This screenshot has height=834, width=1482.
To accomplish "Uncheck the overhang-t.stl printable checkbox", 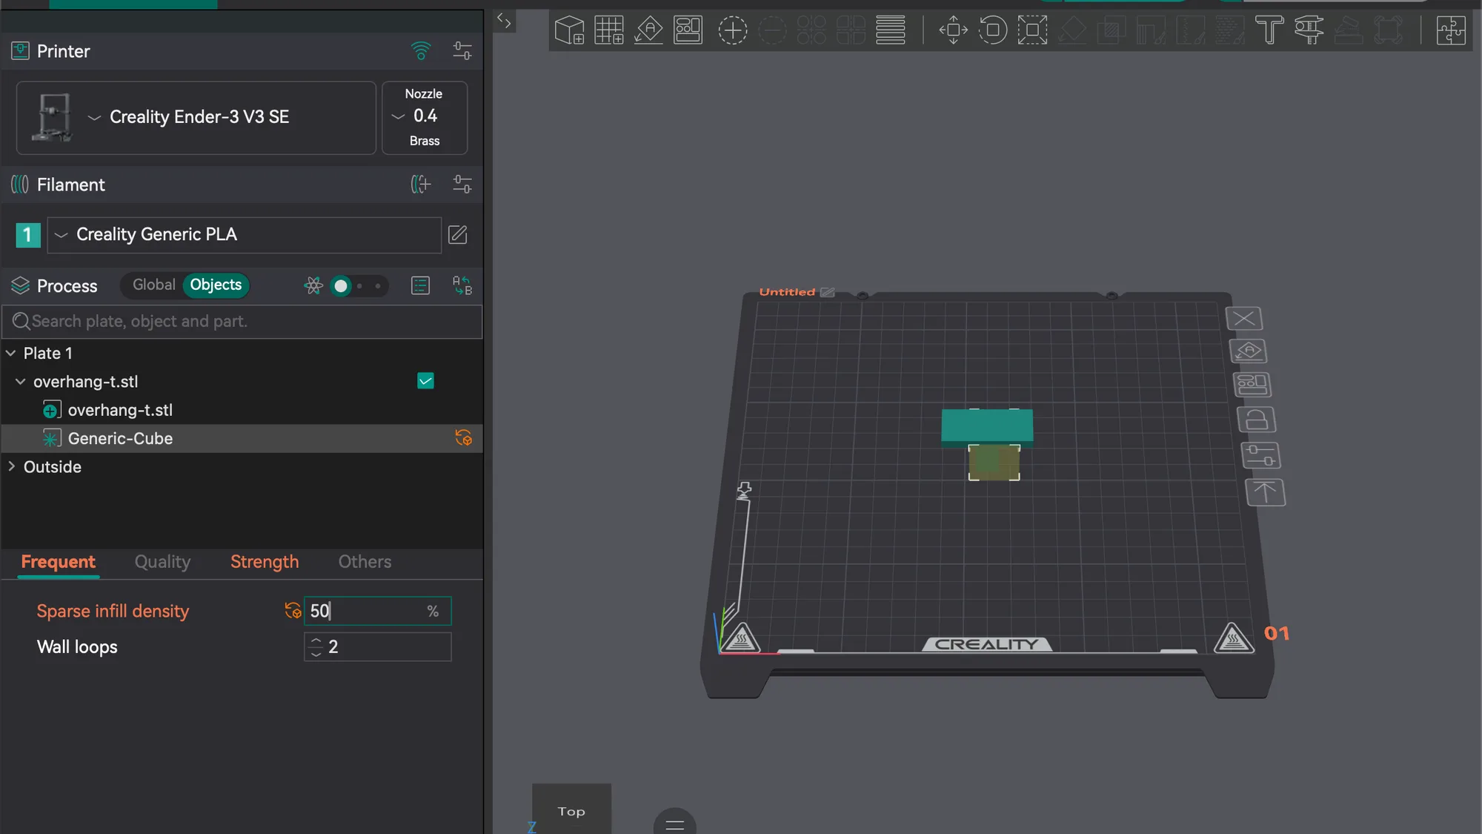I will 425,381.
